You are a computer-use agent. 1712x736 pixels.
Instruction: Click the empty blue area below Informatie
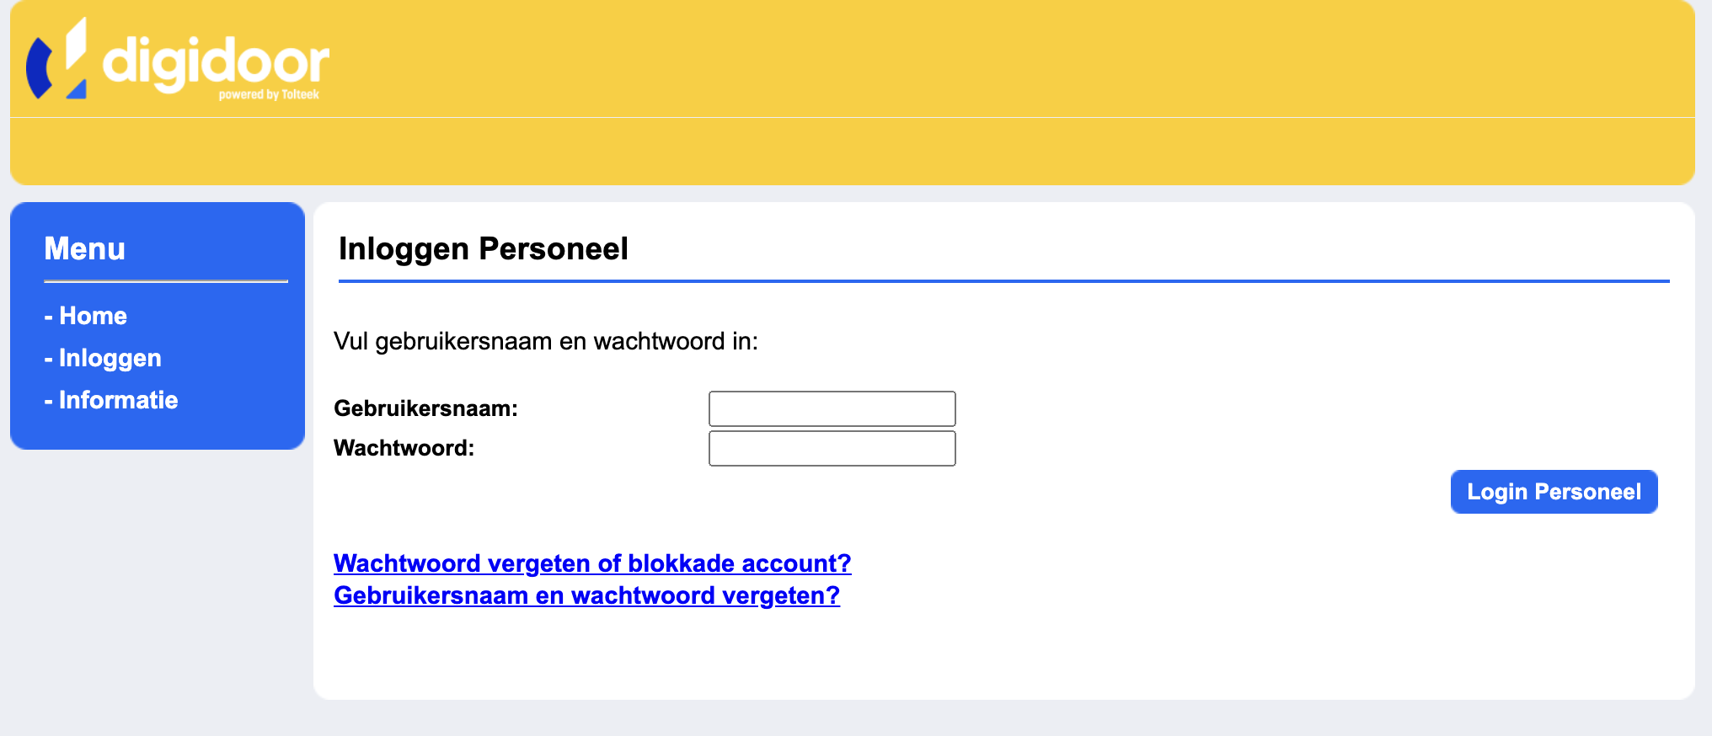tap(158, 431)
